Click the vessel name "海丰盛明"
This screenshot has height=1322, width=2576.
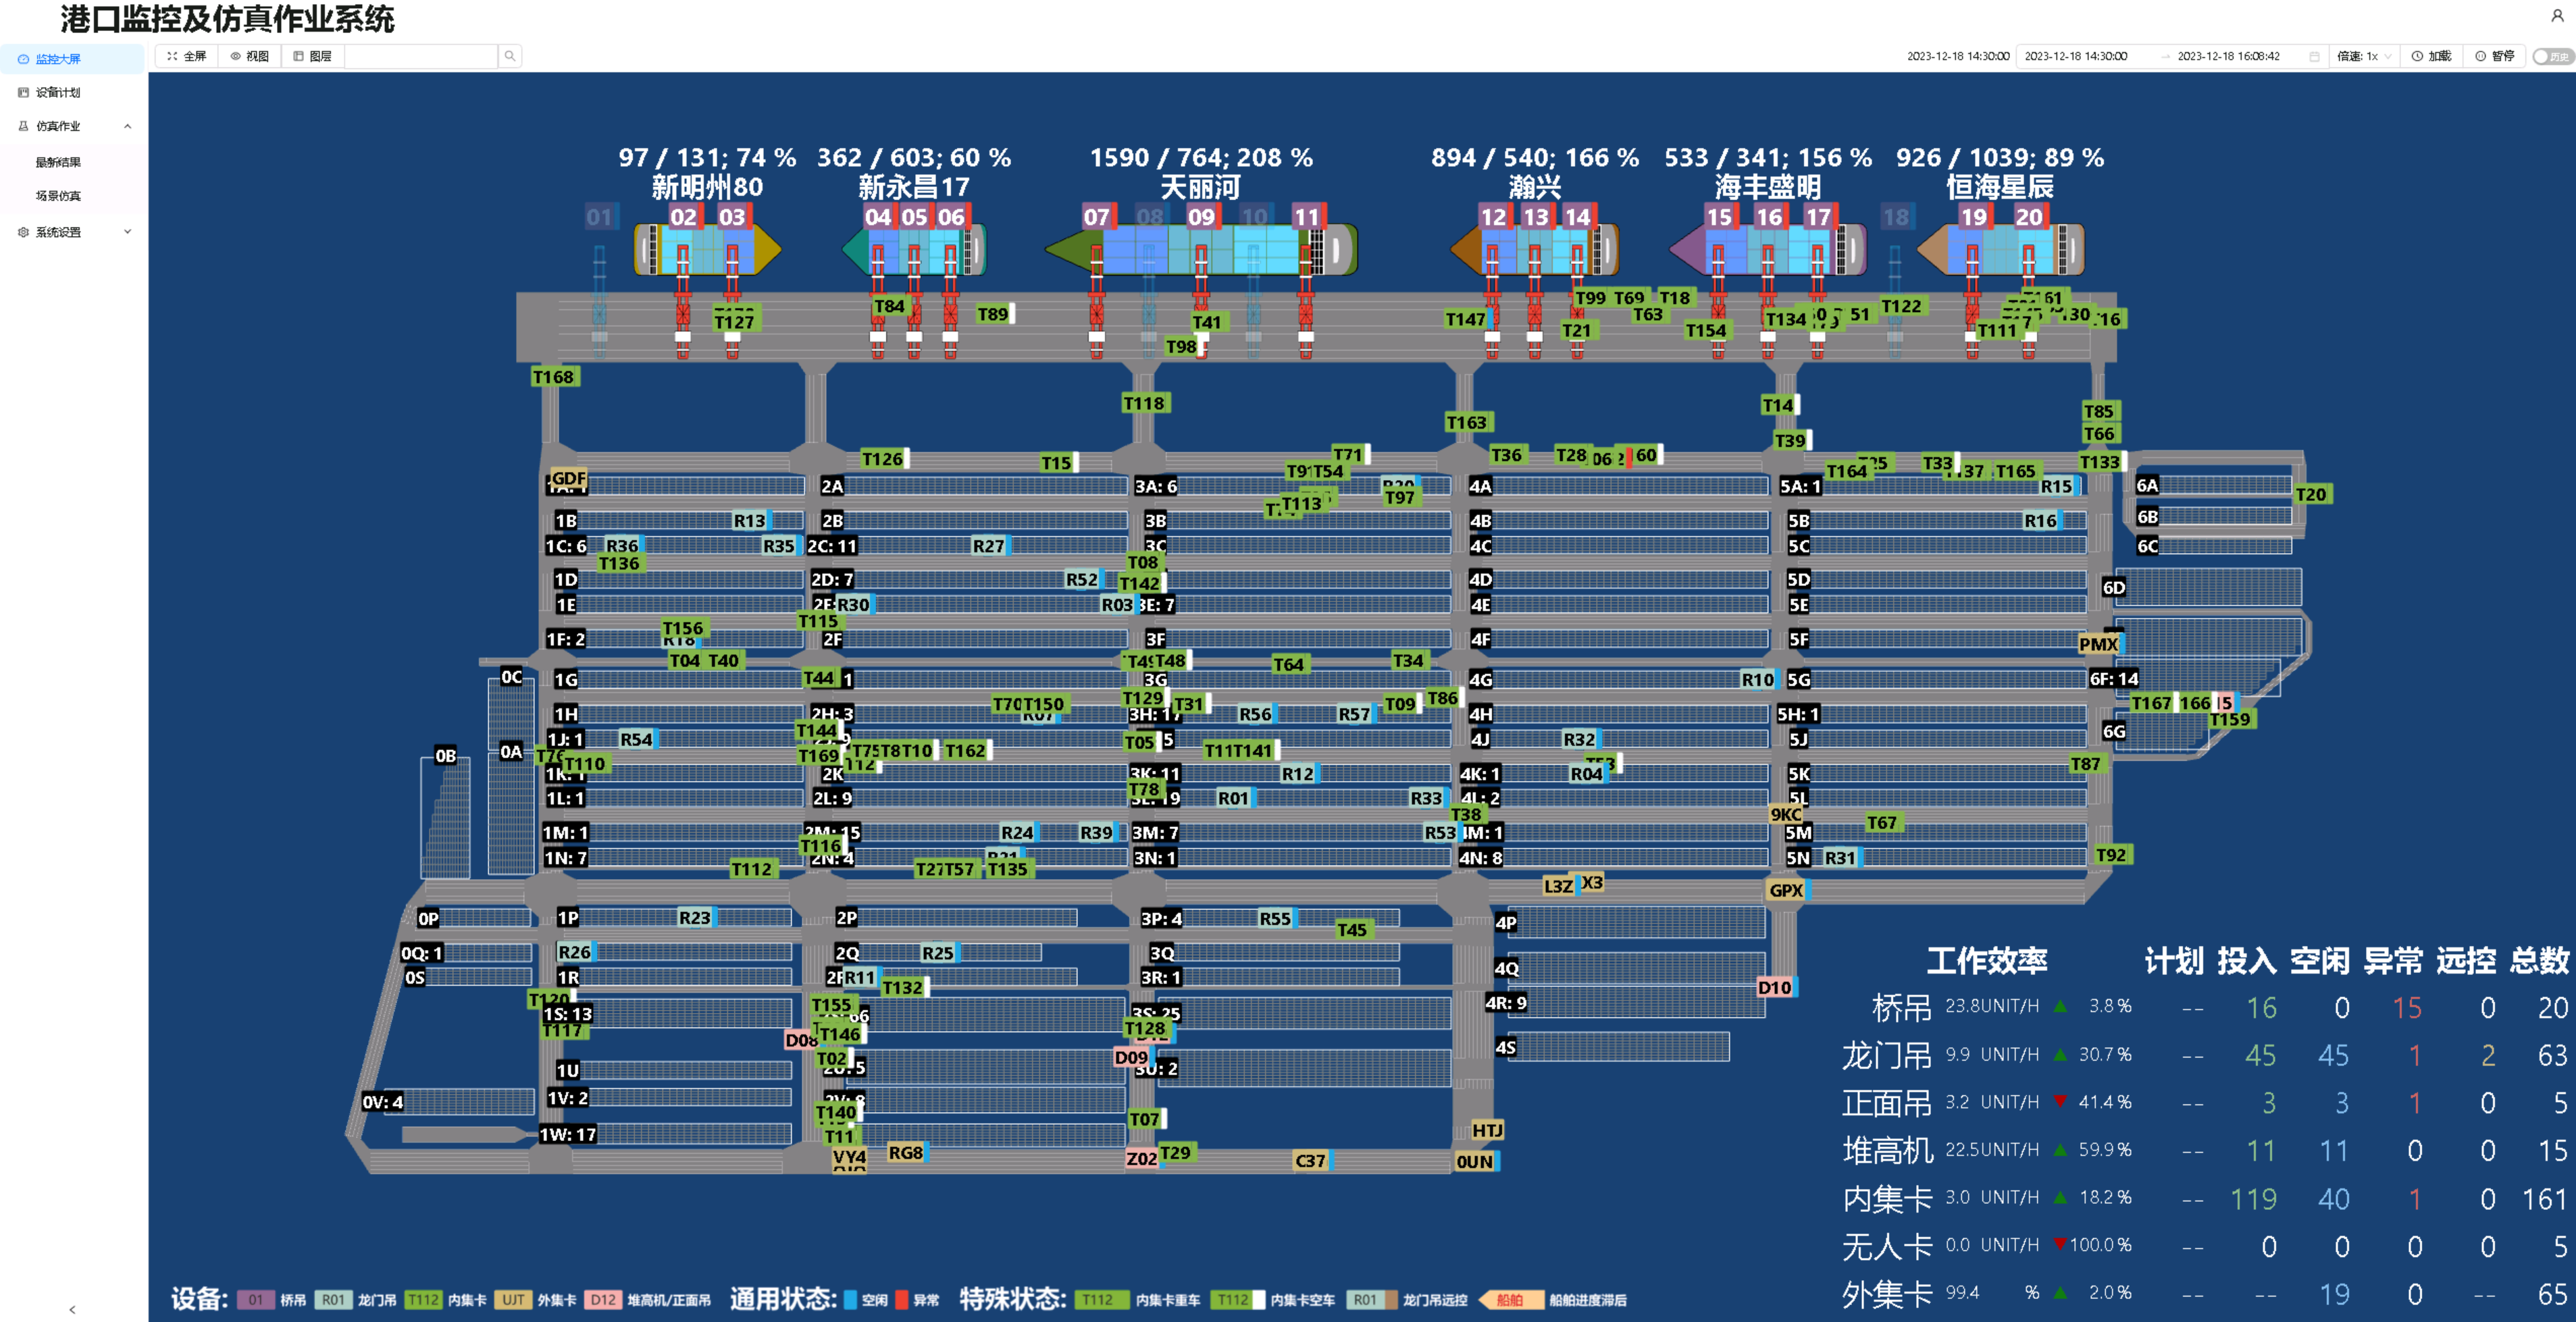coord(1768,187)
